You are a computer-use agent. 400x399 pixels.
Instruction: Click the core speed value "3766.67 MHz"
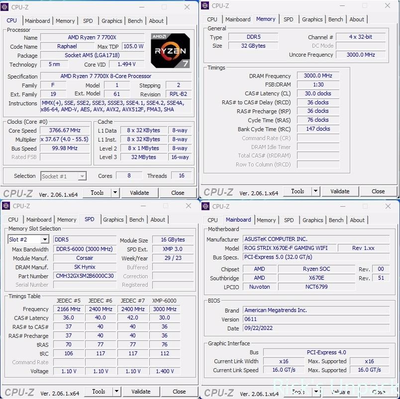point(65,131)
